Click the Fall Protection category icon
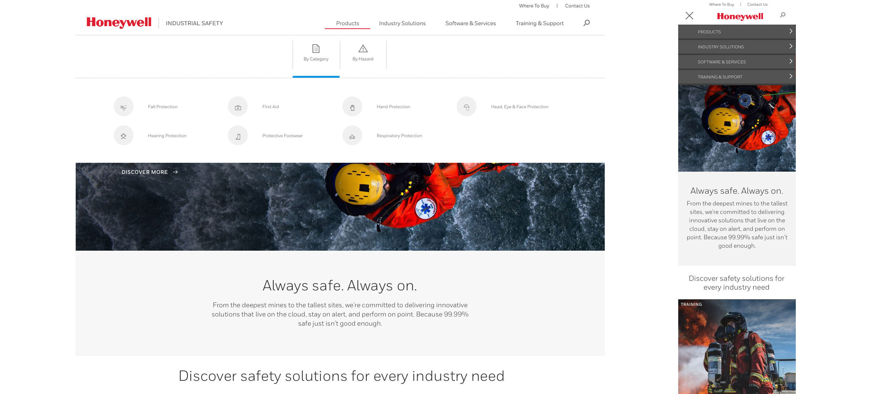The width and height of the screenshot is (870, 394). 123,107
